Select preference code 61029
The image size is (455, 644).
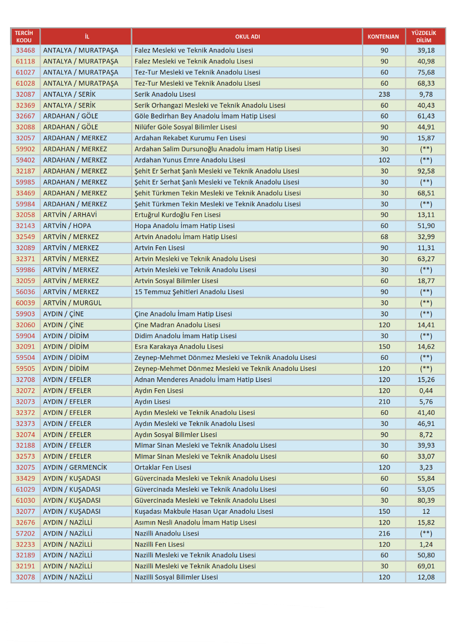point(26,489)
